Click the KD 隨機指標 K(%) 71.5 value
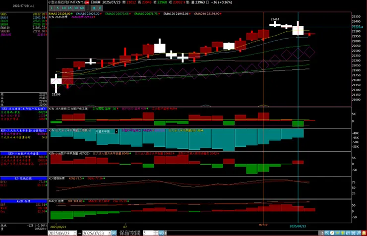 pos(75,178)
